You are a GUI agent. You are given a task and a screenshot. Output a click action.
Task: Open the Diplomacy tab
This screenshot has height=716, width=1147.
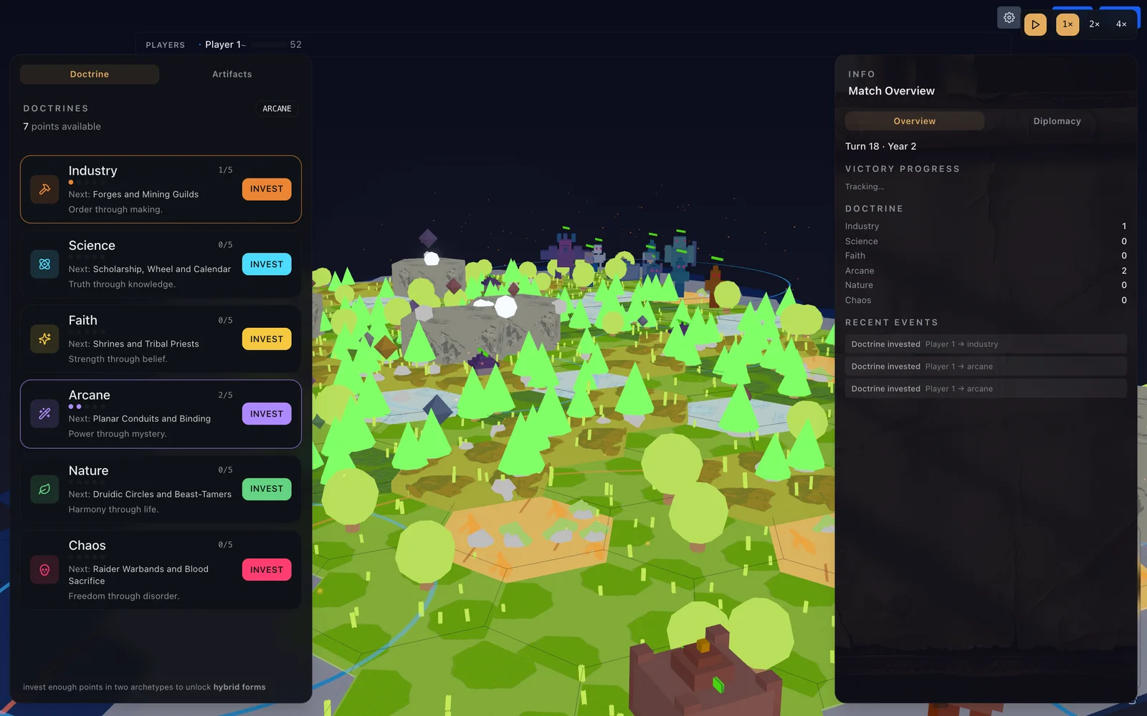coord(1057,121)
